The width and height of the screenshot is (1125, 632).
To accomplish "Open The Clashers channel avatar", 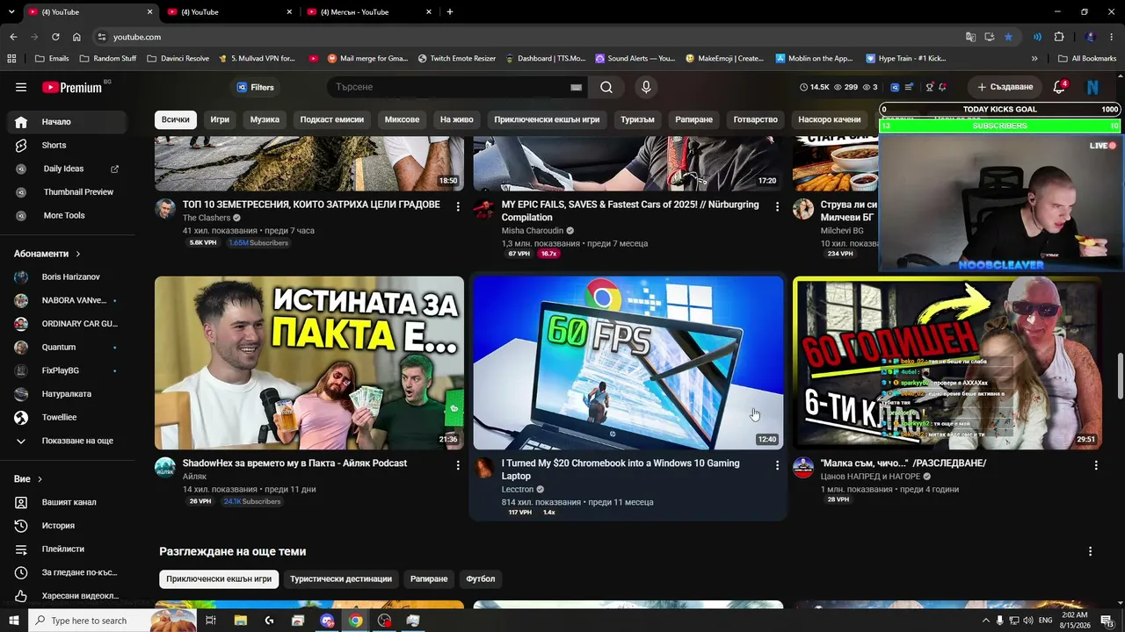I will tap(165, 209).
